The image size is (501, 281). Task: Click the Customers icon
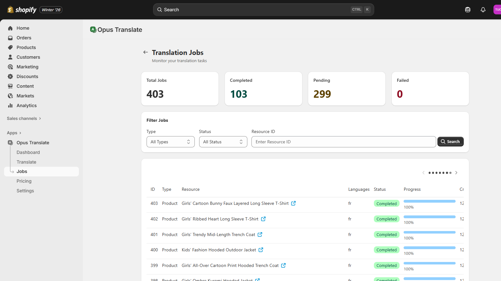point(10,57)
